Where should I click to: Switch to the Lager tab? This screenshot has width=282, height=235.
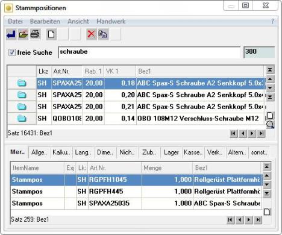tap(171, 152)
